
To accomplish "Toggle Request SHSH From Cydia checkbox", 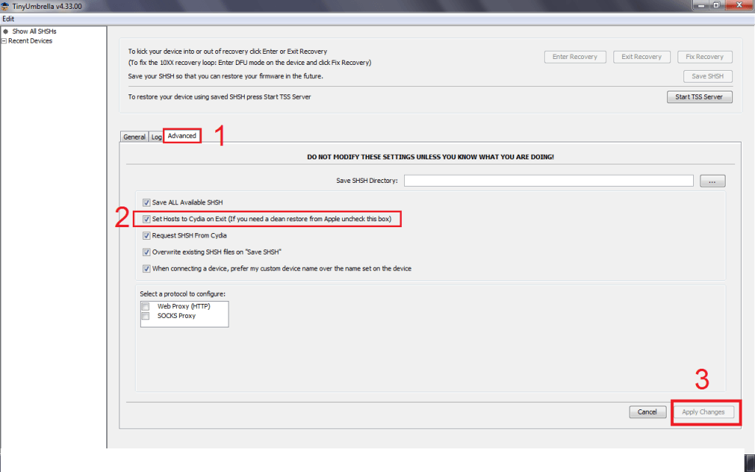I will (x=147, y=235).
